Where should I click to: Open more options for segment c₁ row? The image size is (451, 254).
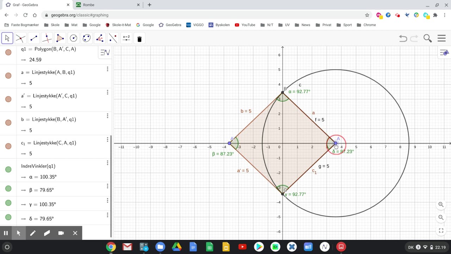click(107, 140)
